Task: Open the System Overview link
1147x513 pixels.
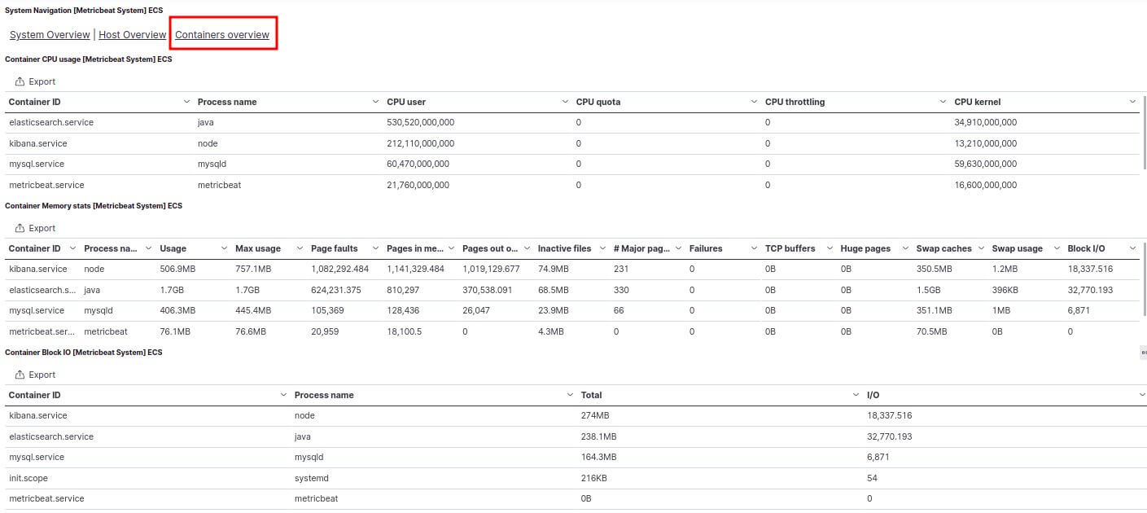Action: tap(50, 35)
